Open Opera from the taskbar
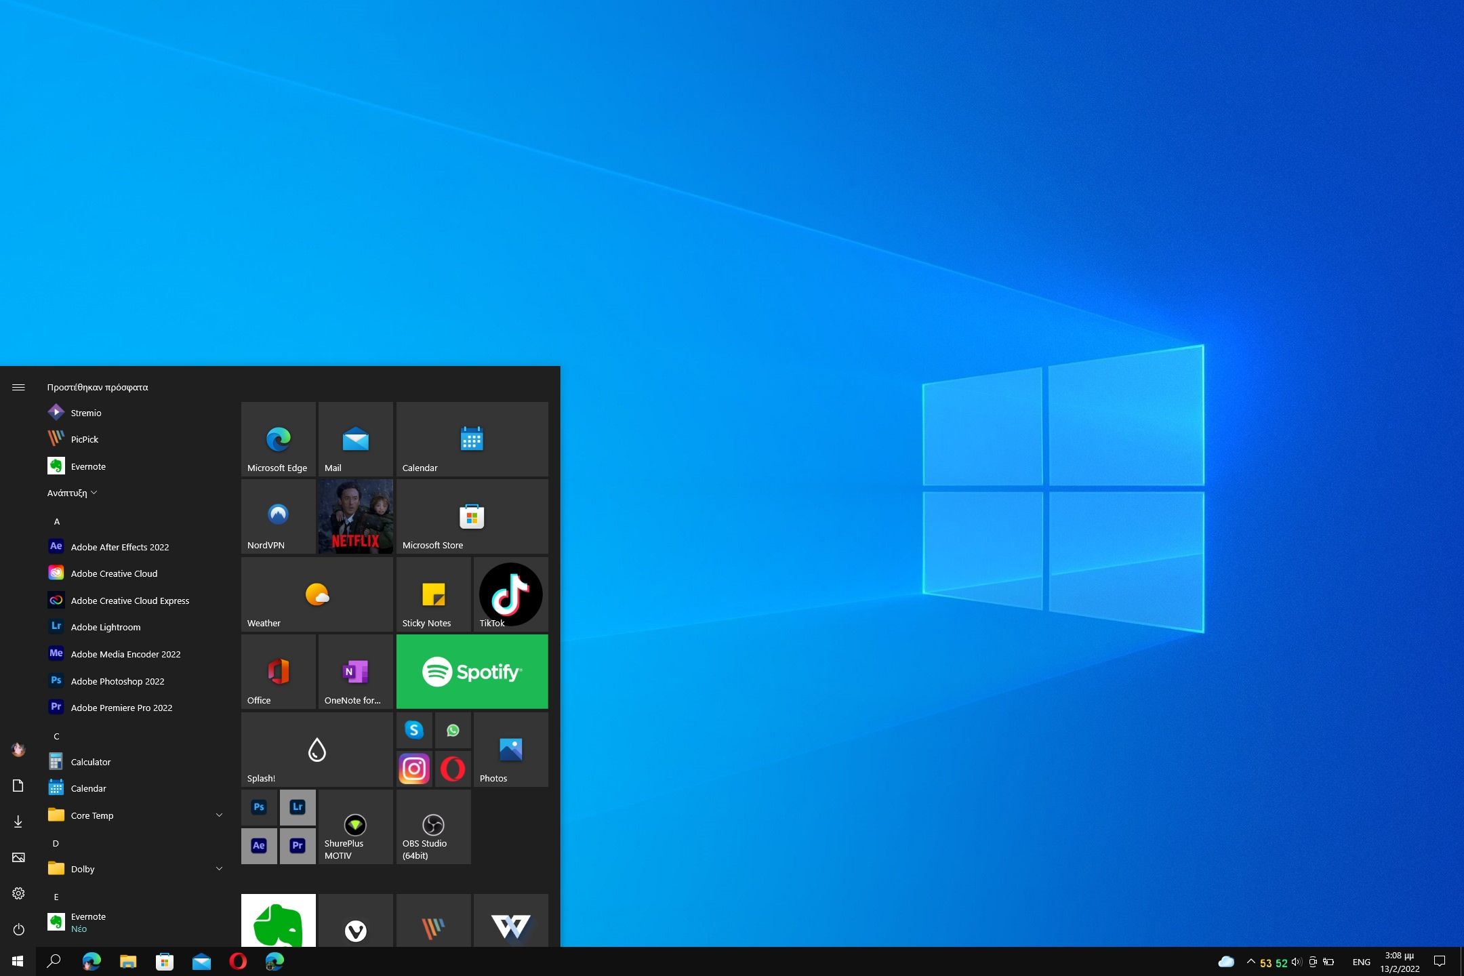 (238, 961)
